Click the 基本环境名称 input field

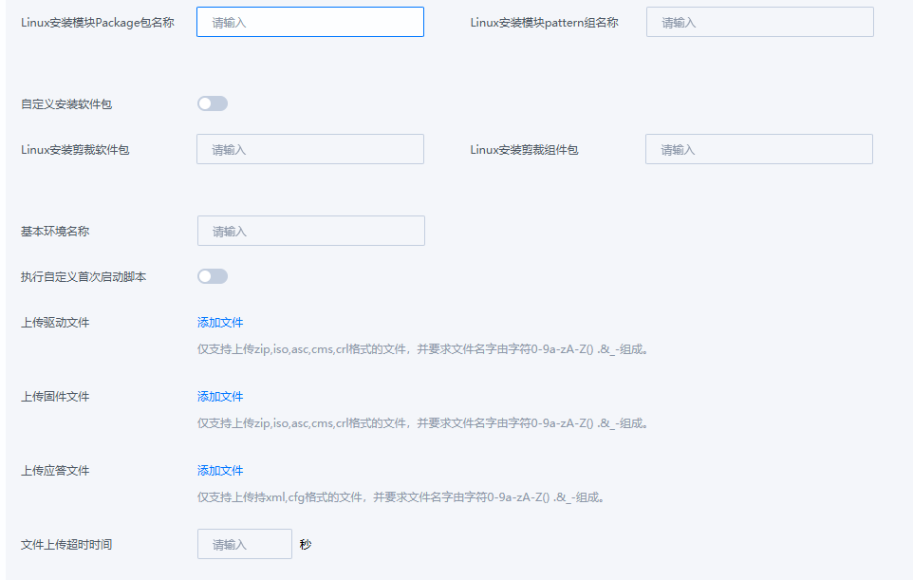pyautogui.click(x=310, y=231)
